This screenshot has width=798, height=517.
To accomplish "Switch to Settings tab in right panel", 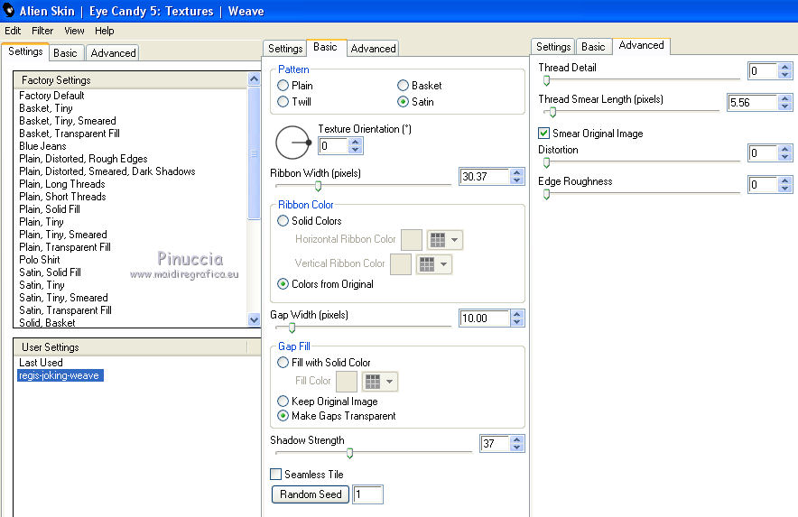I will (x=553, y=47).
